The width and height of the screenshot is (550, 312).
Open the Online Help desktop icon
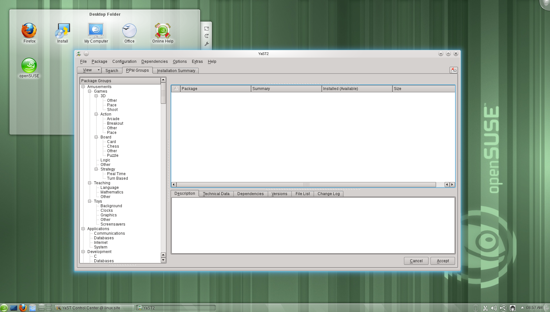coord(163,33)
